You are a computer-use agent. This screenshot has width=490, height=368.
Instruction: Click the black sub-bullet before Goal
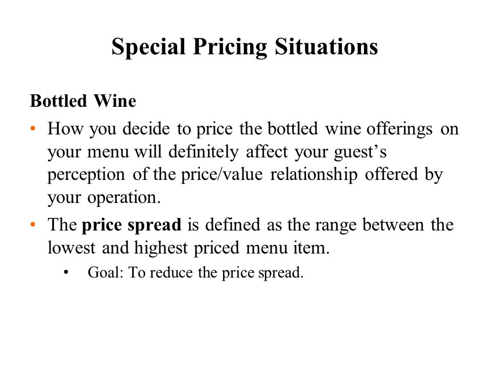pyautogui.click(x=66, y=272)
